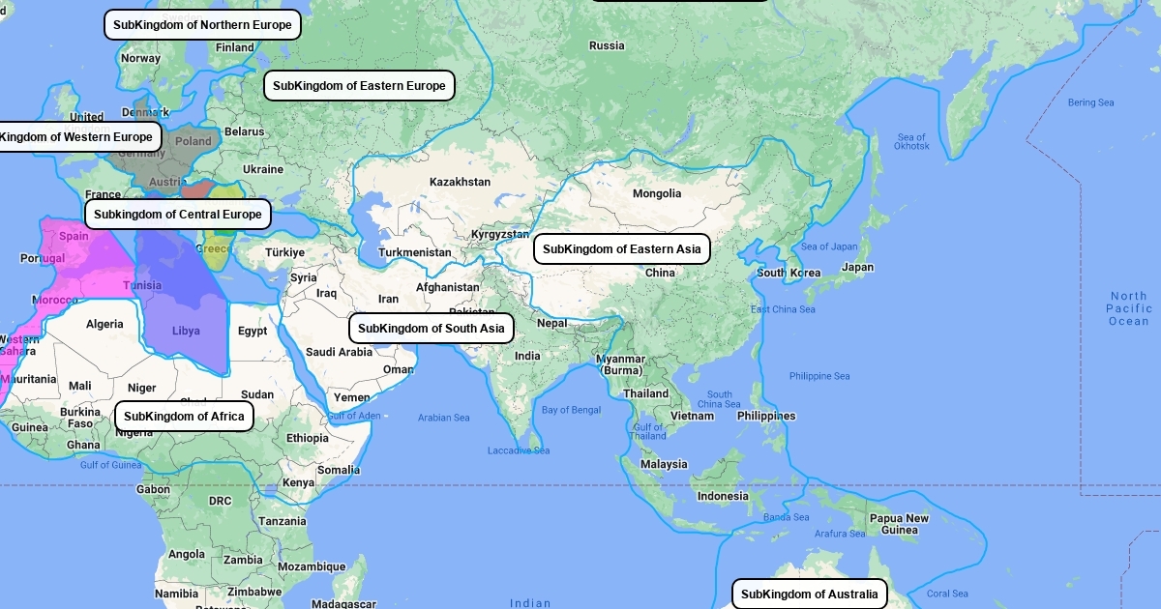The height and width of the screenshot is (609, 1161).
Task: Select the Bay of Bengal label
Action: [571, 410]
